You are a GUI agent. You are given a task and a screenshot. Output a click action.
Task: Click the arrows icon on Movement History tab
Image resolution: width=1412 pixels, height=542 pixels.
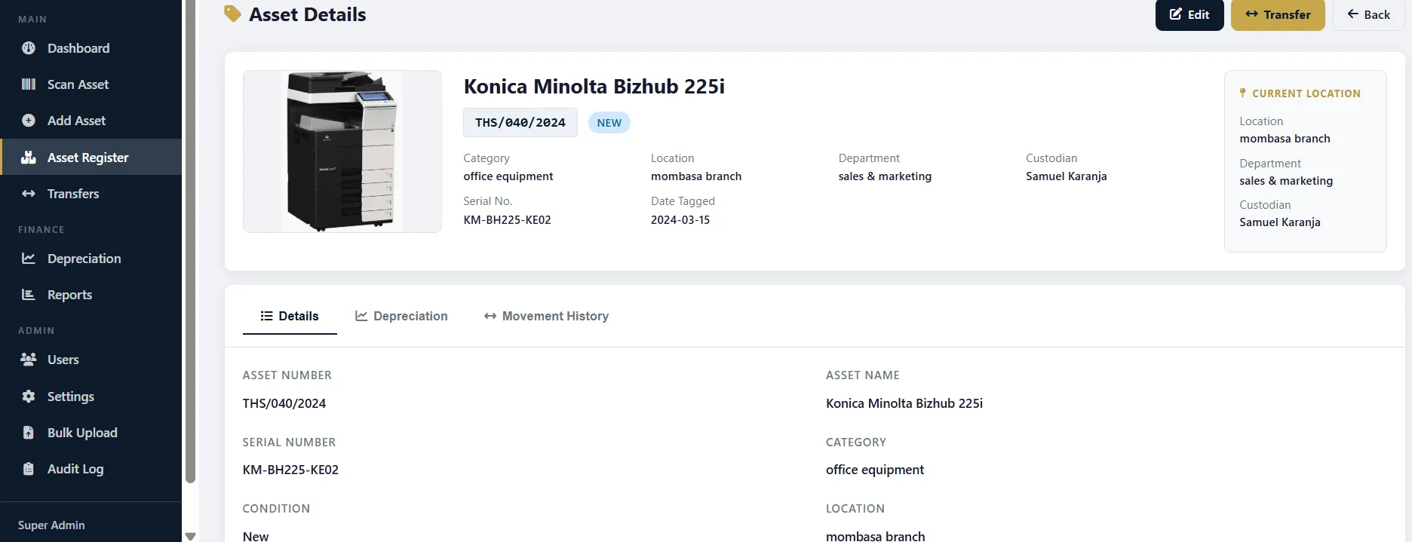[490, 316]
